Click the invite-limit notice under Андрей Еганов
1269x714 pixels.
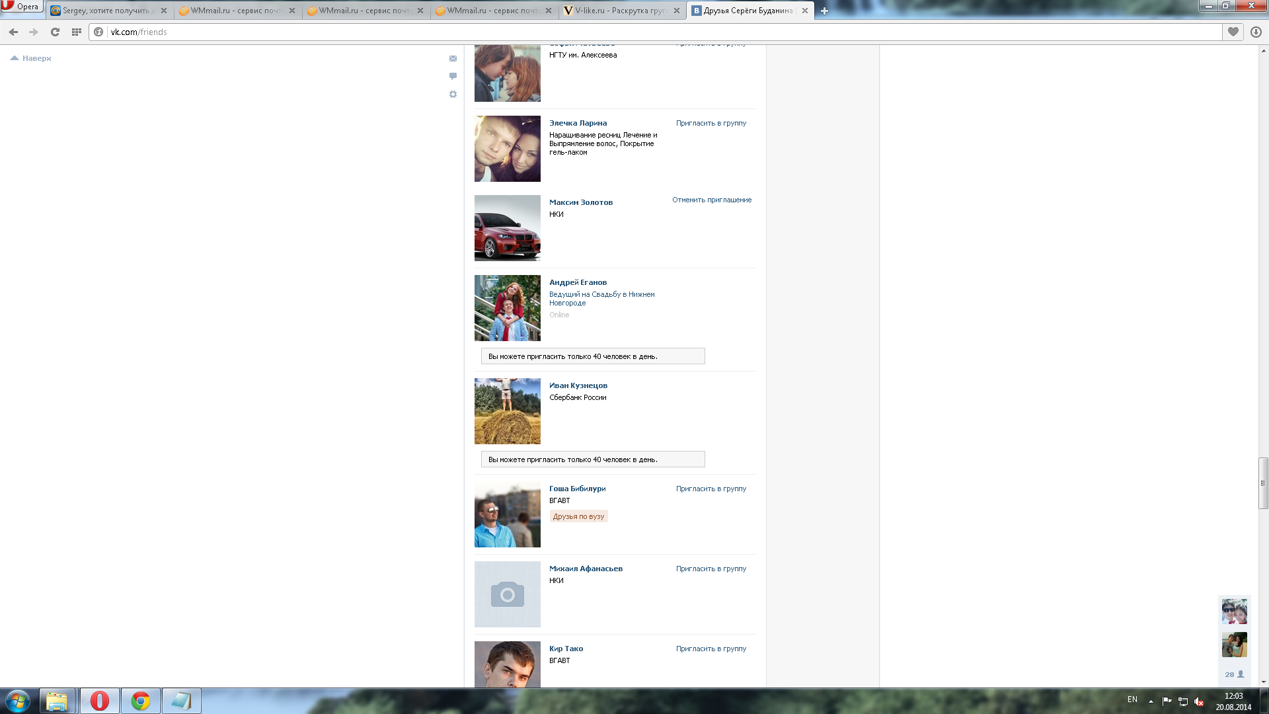click(x=593, y=356)
